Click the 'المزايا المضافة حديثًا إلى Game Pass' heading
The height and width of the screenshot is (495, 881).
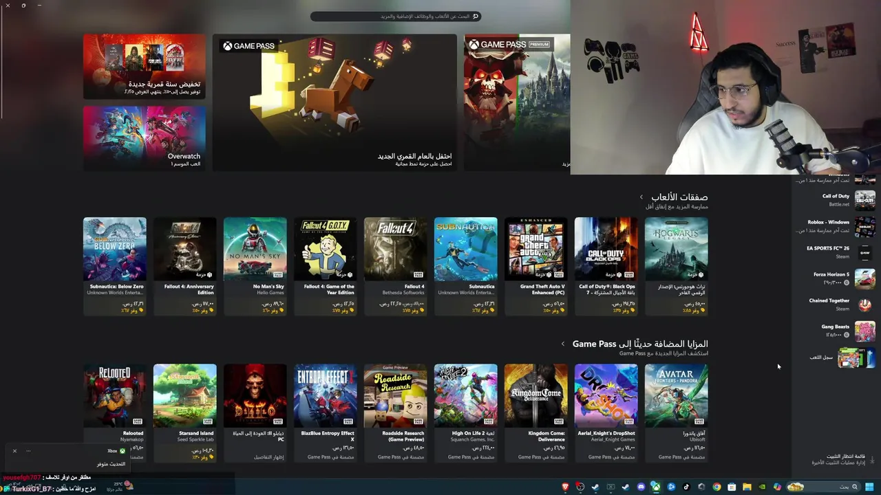point(640,344)
